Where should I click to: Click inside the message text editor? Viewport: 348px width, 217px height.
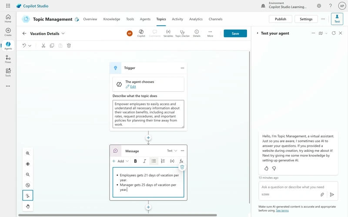[148, 182]
